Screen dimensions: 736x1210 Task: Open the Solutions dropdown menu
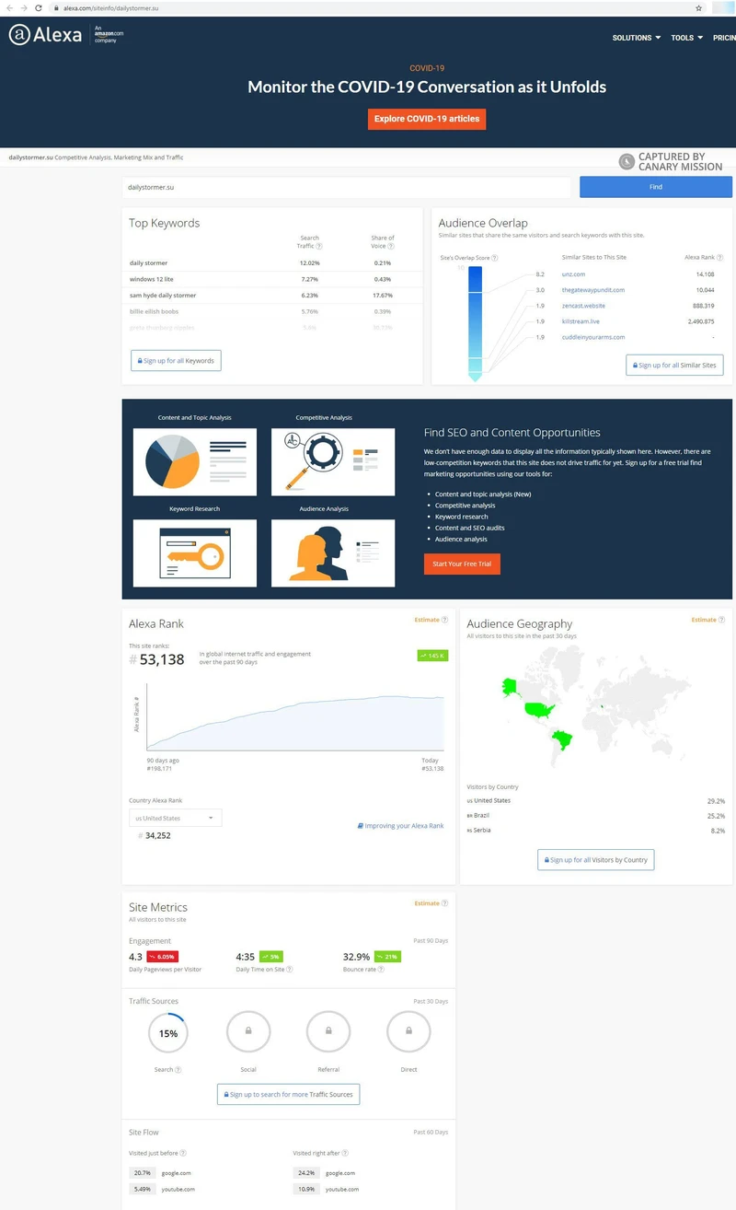[x=637, y=38]
